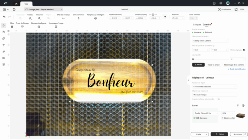Click the image insert tool in left sidebar
This screenshot has width=248, height=140.
pos(4,58)
